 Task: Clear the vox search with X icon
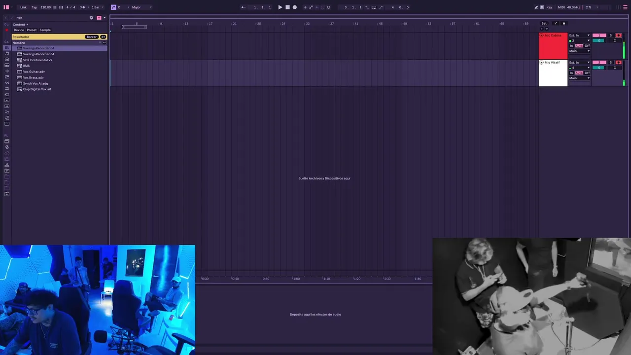91,18
